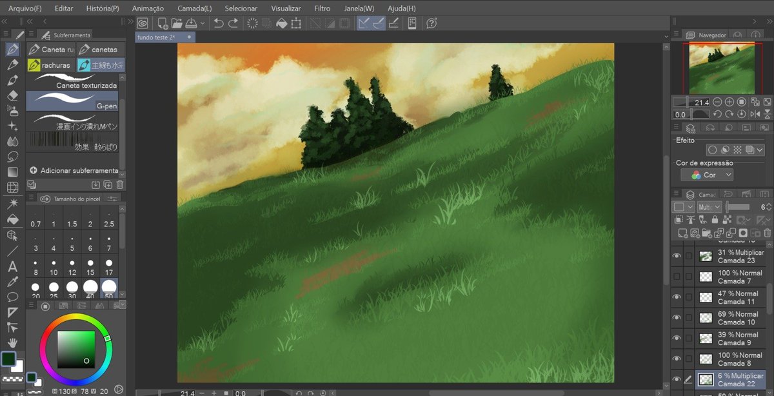
Task: Select the Pencil tool
Action: point(12,64)
